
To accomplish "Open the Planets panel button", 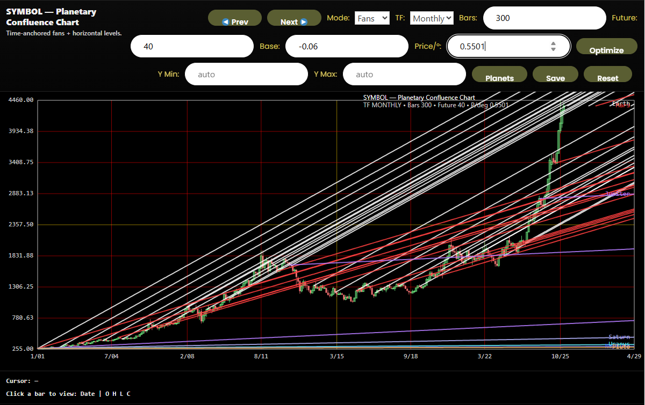I will tap(499, 75).
